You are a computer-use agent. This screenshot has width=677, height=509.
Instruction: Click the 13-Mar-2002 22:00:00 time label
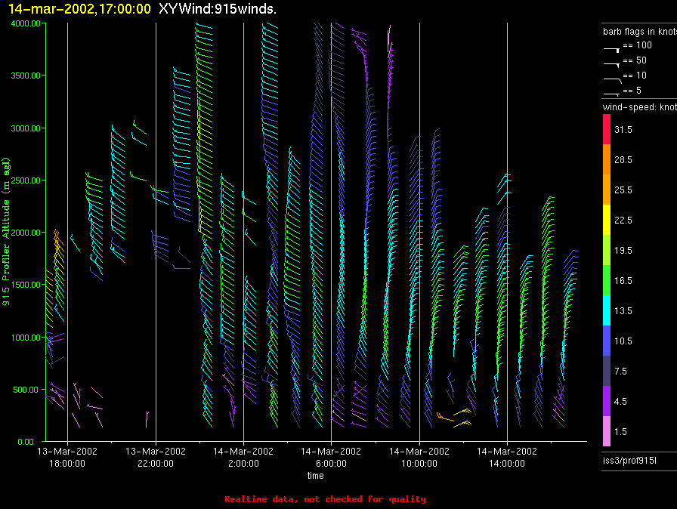click(x=156, y=457)
